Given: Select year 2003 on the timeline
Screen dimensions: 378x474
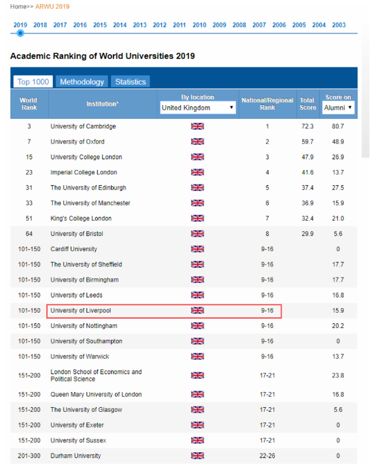Looking at the screenshot, I should (339, 25).
